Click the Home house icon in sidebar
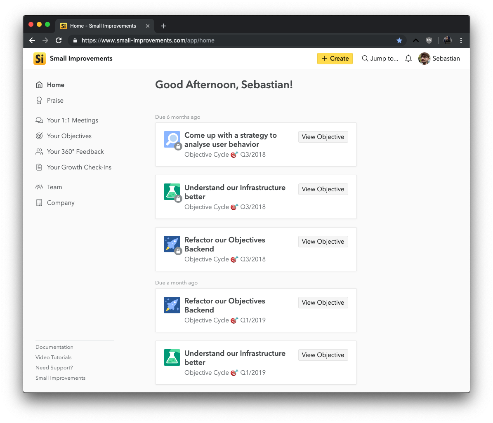 click(39, 85)
